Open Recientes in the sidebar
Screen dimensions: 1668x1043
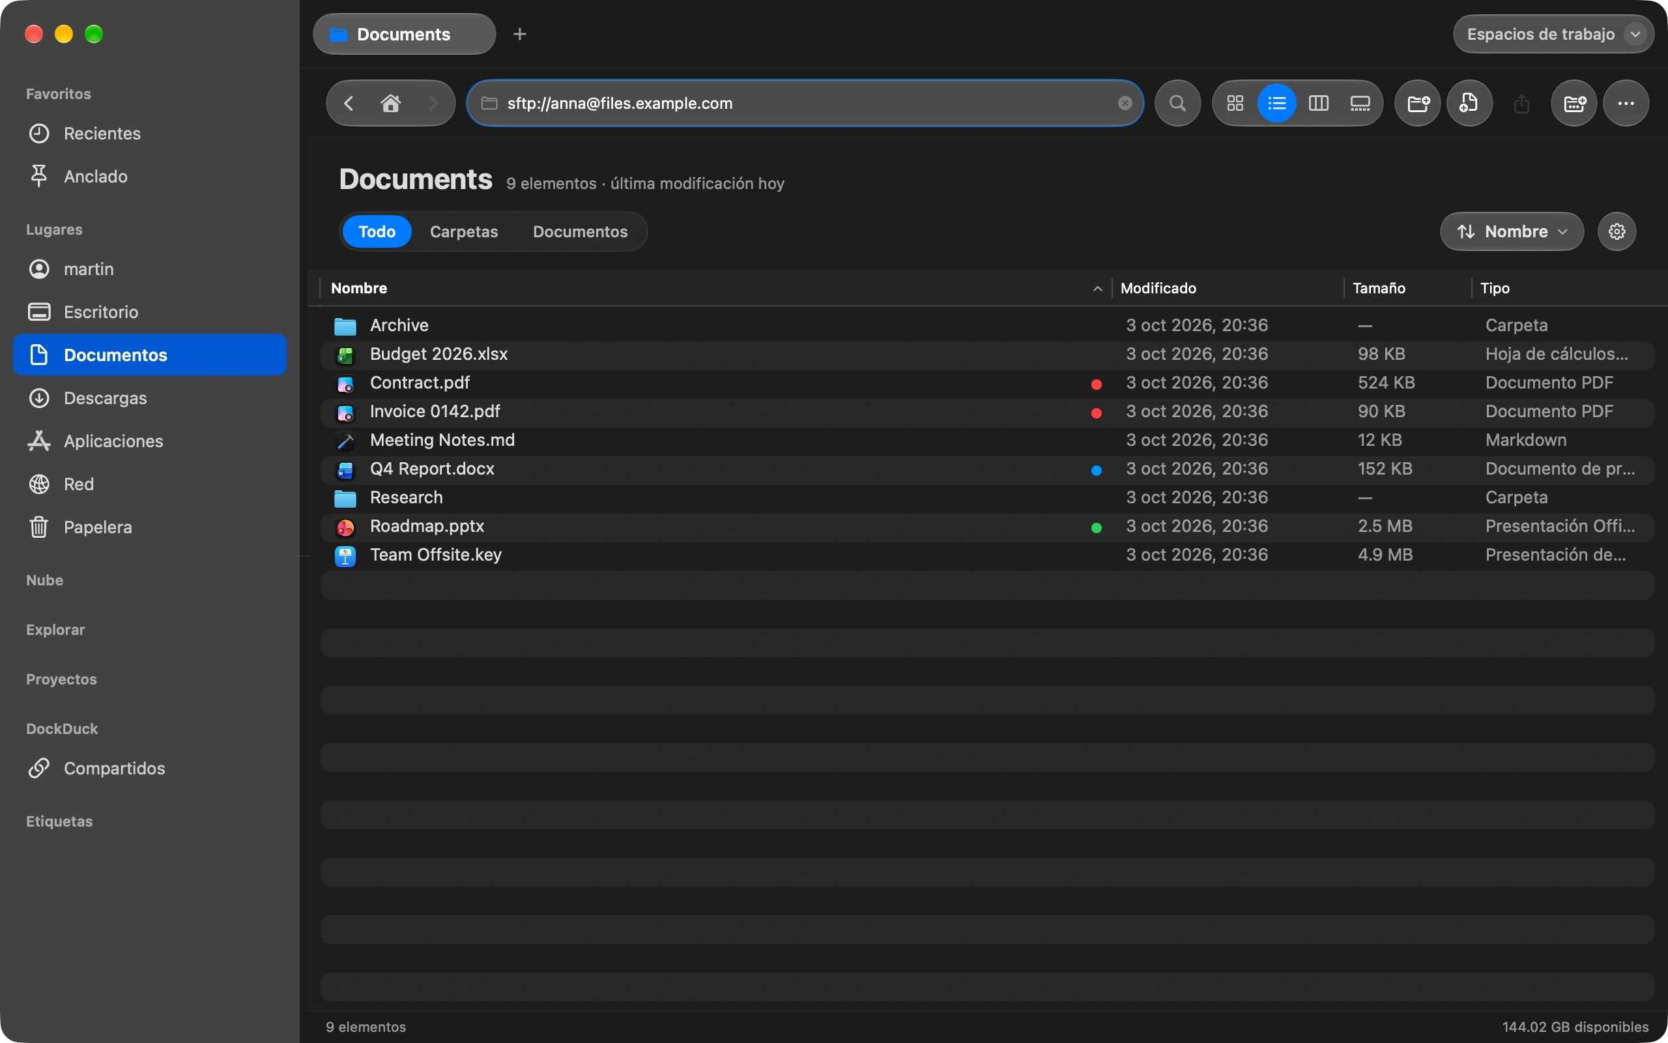coord(150,133)
